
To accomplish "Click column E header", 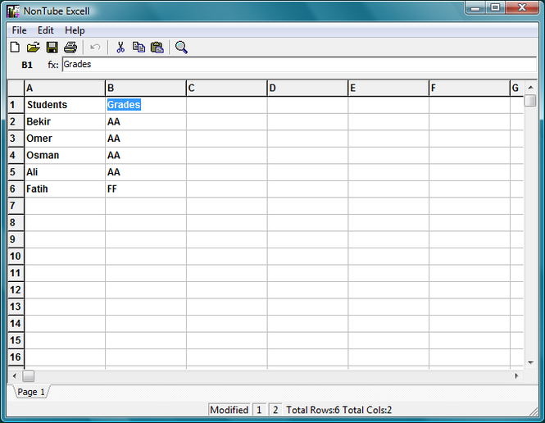I will (388, 89).
